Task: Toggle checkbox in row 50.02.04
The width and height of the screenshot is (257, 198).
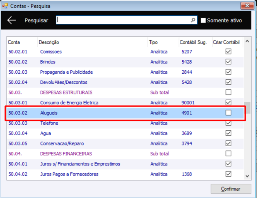Action: 228,82
